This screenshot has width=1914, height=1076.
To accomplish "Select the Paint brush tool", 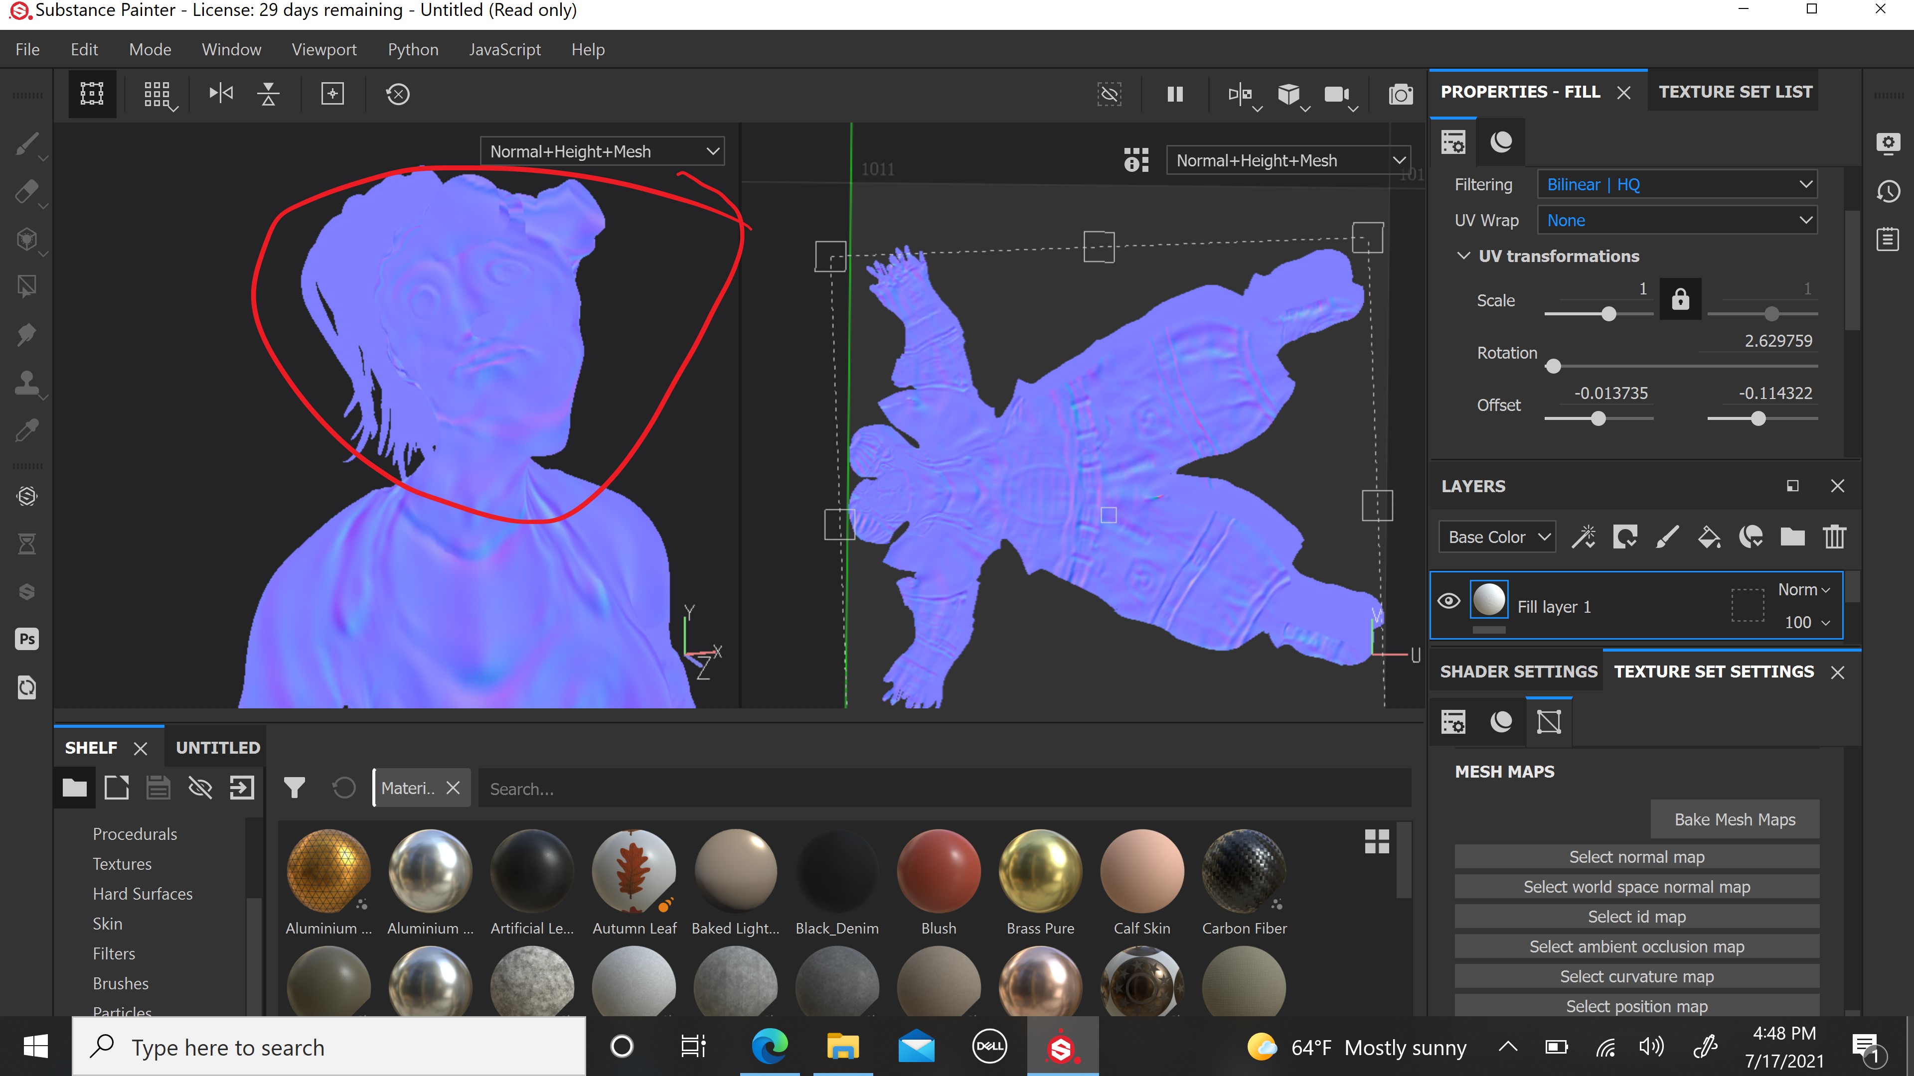I will click(x=27, y=145).
